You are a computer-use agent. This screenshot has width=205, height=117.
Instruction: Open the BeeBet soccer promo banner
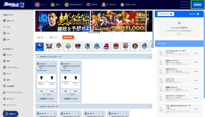click(x=63, y=21)
